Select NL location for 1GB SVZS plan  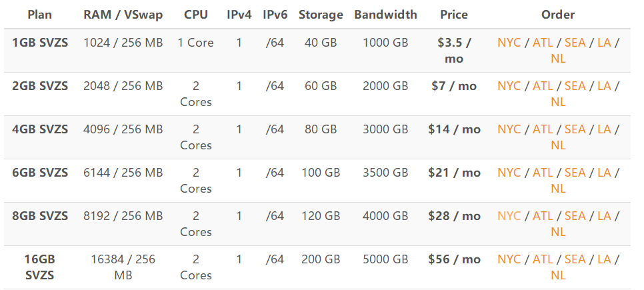(x=558, y=59)
